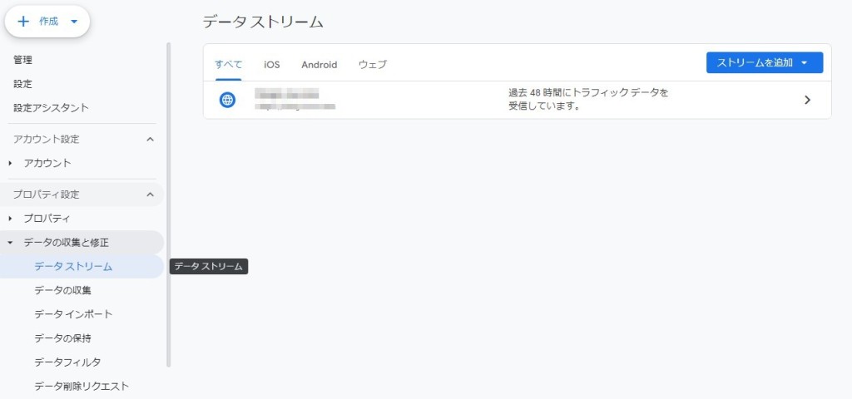852x399 pixels.
Task: Select データ インポート in the sidebar
Action: (73, 314)
